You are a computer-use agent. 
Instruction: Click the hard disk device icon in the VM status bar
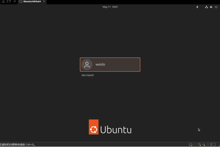coord(190,144)
